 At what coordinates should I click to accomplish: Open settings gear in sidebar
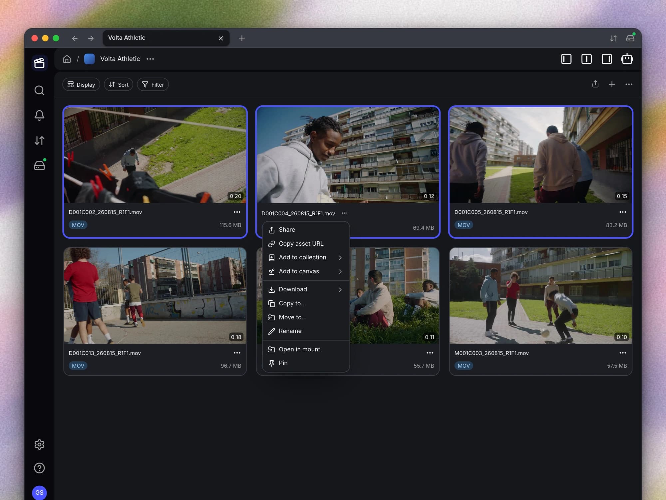tap(39, 444)
